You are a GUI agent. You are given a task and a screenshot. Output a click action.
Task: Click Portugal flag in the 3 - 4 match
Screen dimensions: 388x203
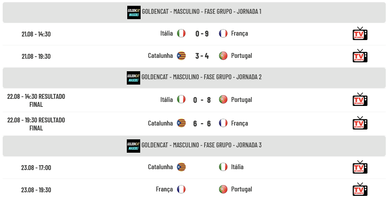223,56
